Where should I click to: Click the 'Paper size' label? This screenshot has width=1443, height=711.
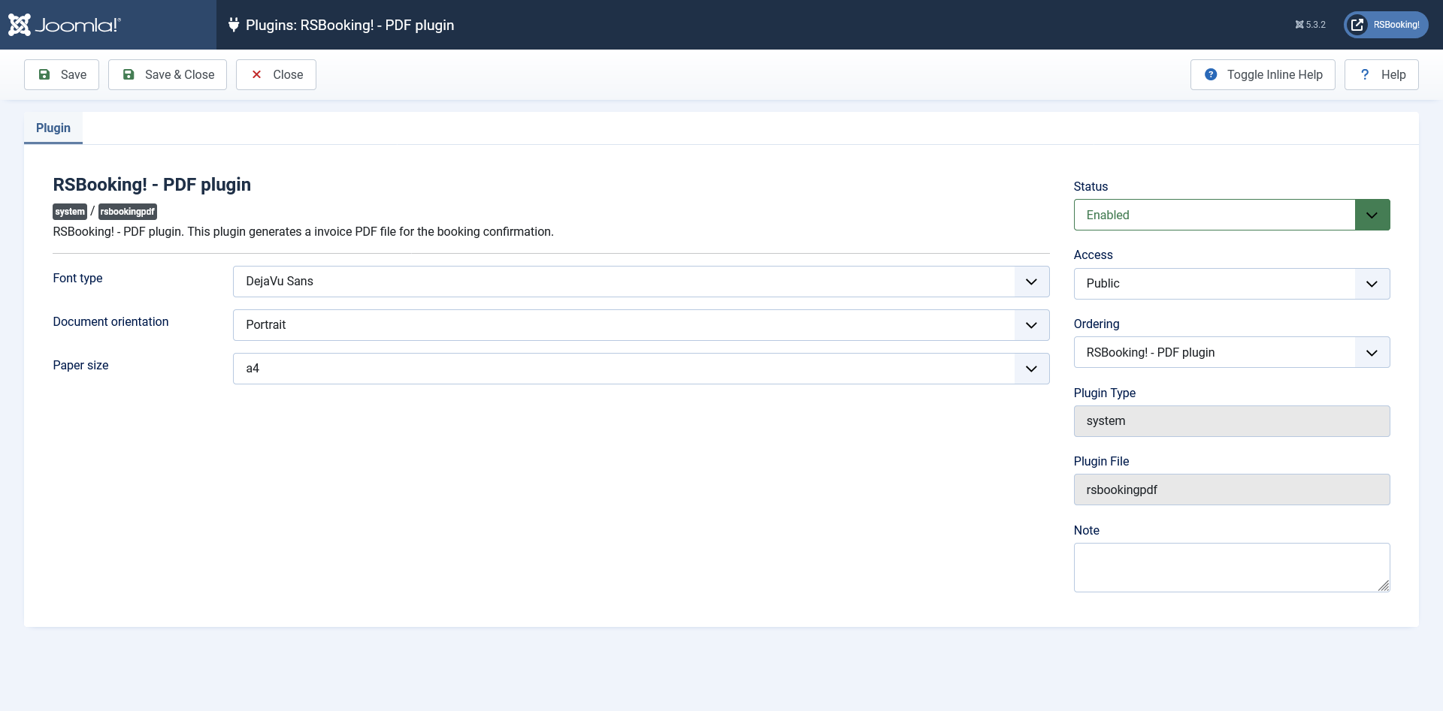coord(80,365)
